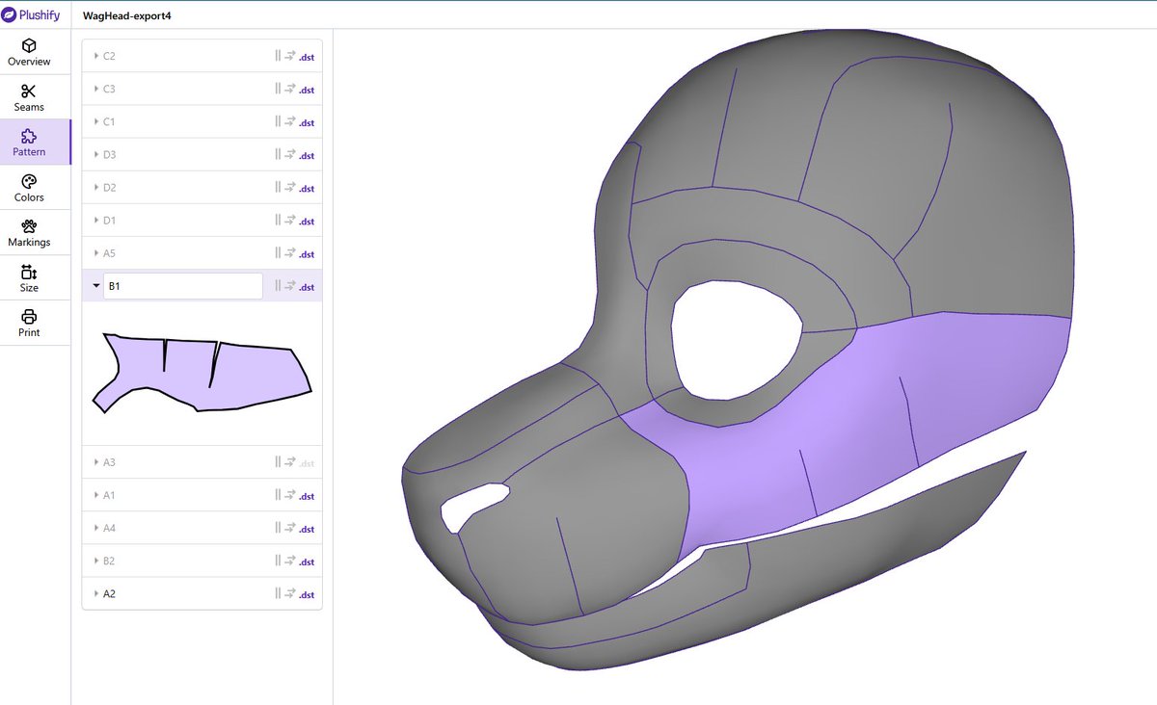Expand the A4 pattern piece

[x=96, y=528]
